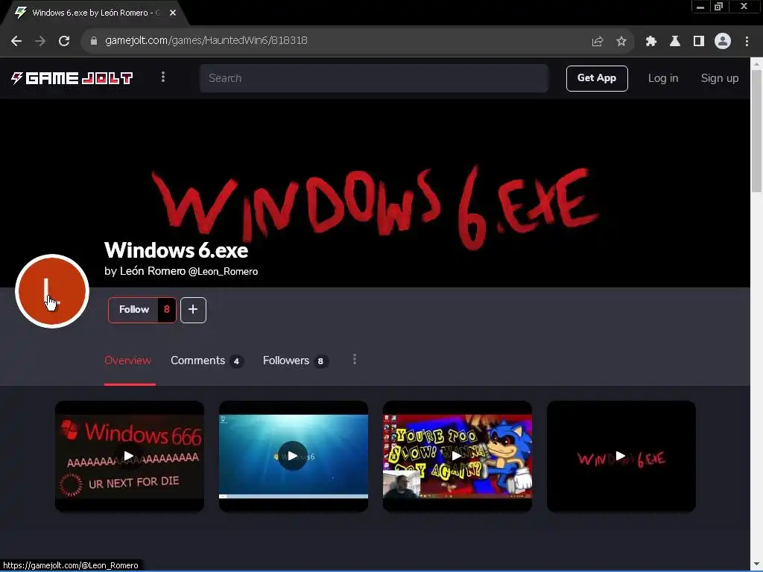Open the Chrome three-dot menu

point(747,41)
